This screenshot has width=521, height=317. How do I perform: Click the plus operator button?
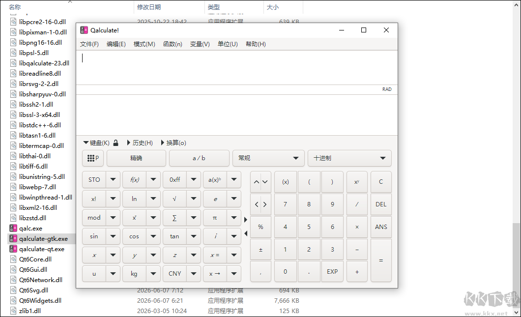tap(357, 272)
